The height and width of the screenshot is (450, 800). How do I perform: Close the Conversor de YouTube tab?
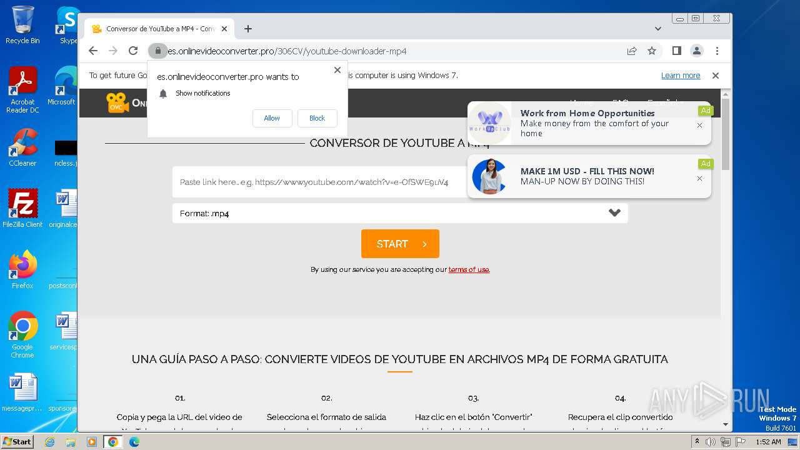coord(224,29)
